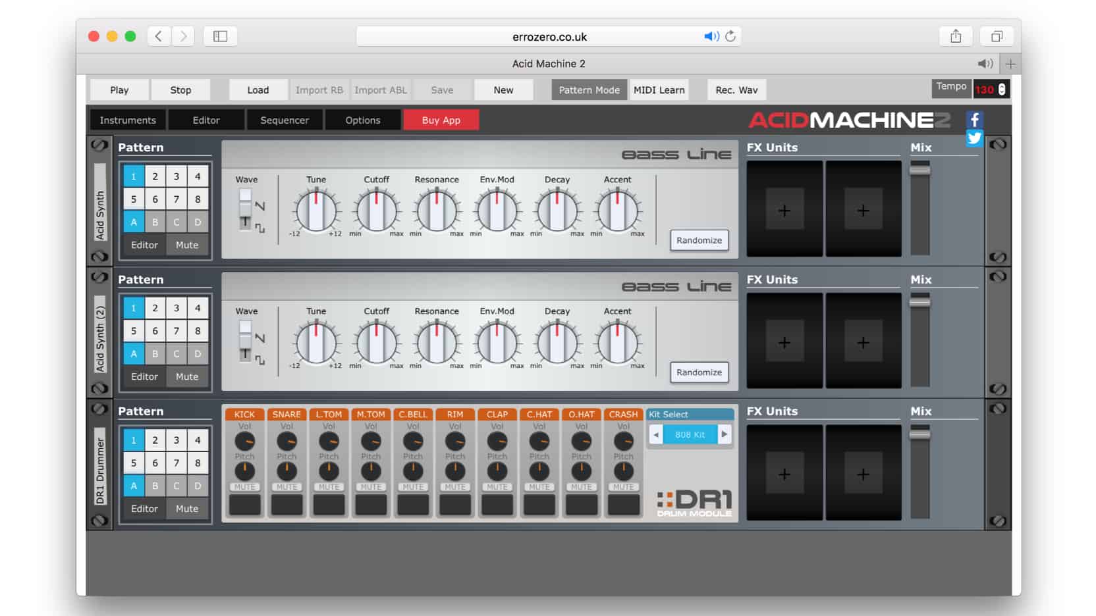Add FX in second Acid Synth slot

(x=863, y=209)
